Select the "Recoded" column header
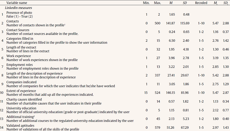The height and width of the screenshot is (131, 230). tap(201, 3)
